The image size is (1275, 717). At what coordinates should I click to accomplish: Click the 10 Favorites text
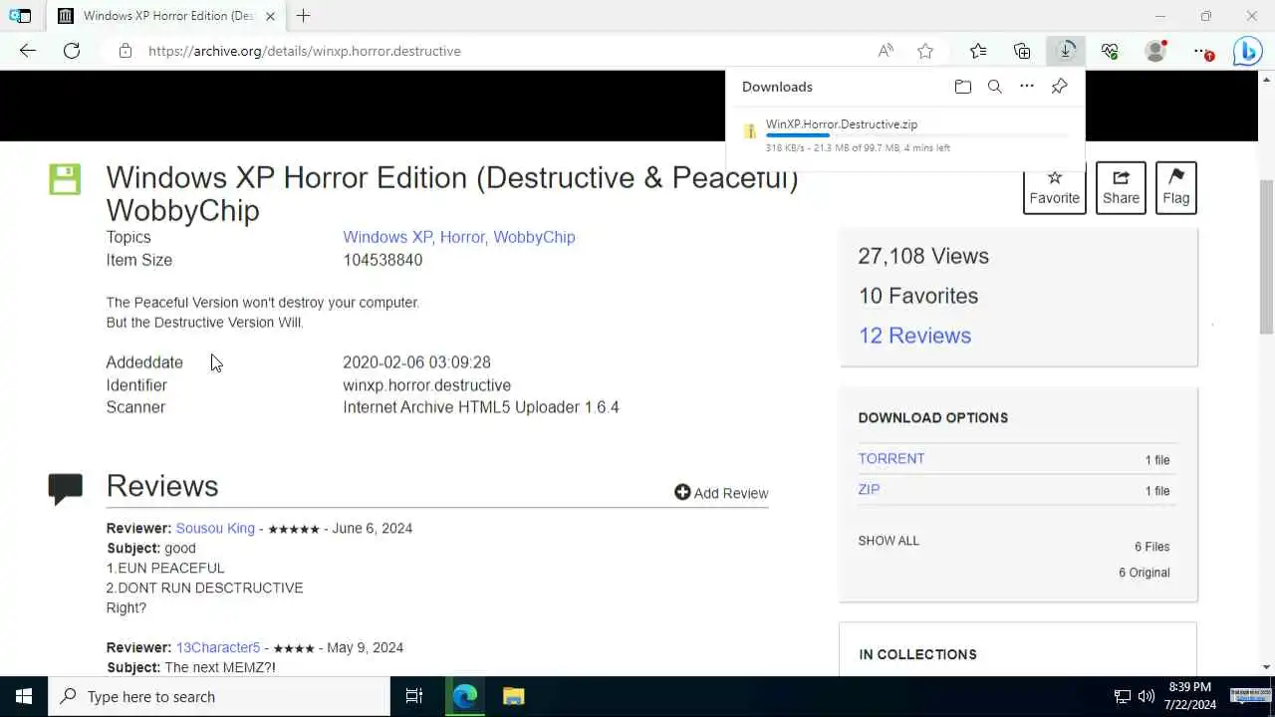tap(918, 296)
